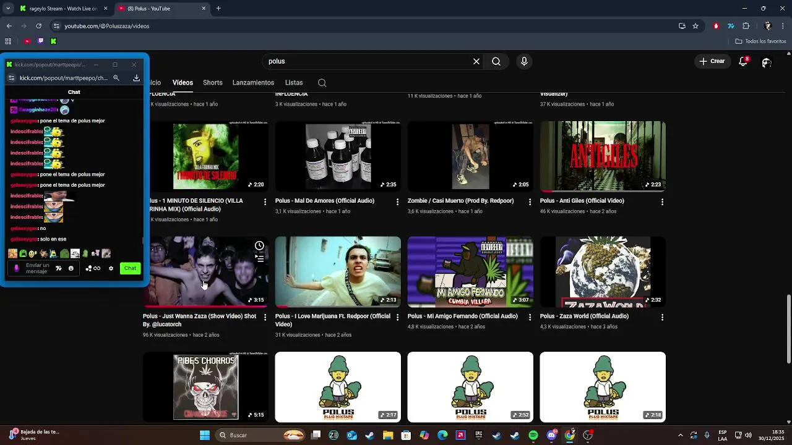Viewport: 792px width, 445px height.
Task: Switch to the Shorts channel tab
Action: [x=212, y=83]
